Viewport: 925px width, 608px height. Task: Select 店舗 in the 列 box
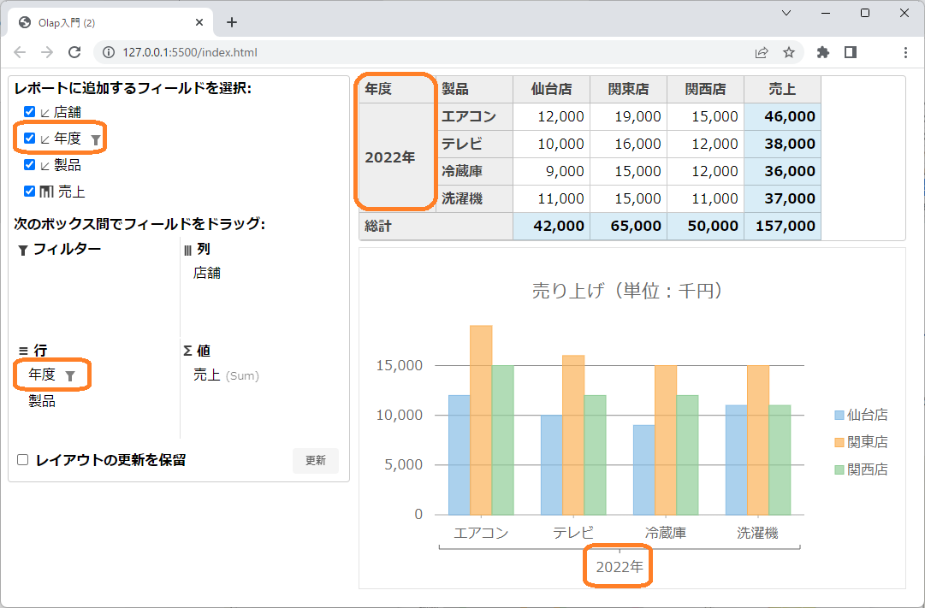(x=207, y=273)
